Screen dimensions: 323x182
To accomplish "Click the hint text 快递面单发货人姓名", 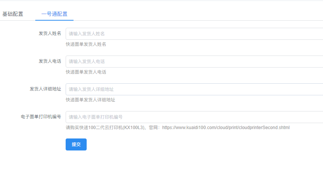I will tap(86, 44).
